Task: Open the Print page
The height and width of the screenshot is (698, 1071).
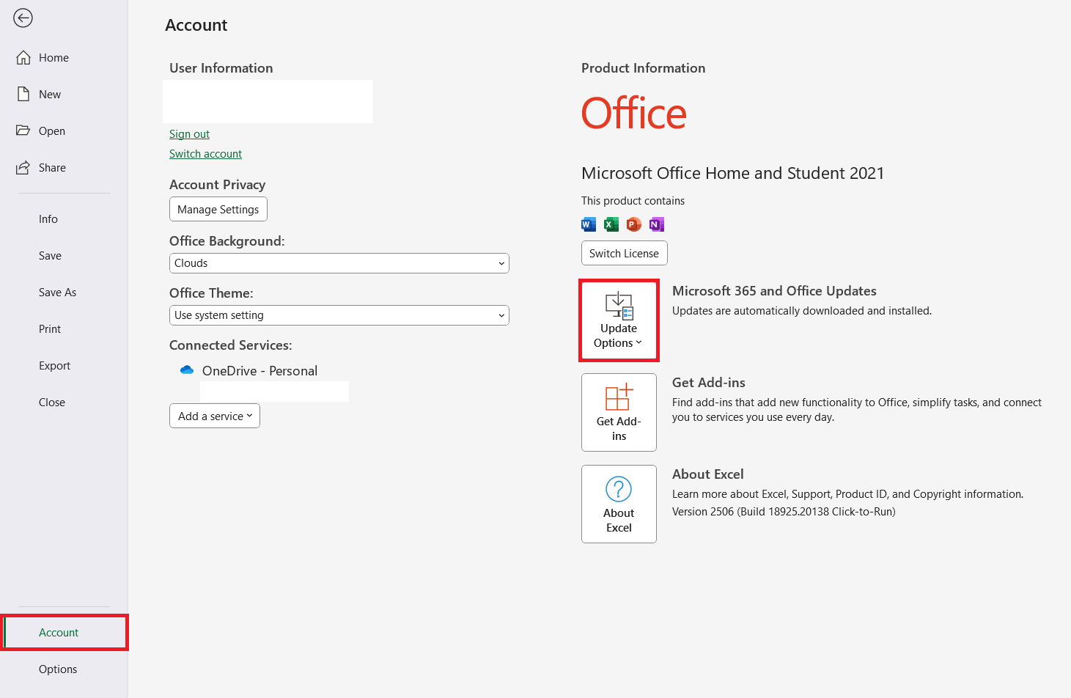Action: 50,328
